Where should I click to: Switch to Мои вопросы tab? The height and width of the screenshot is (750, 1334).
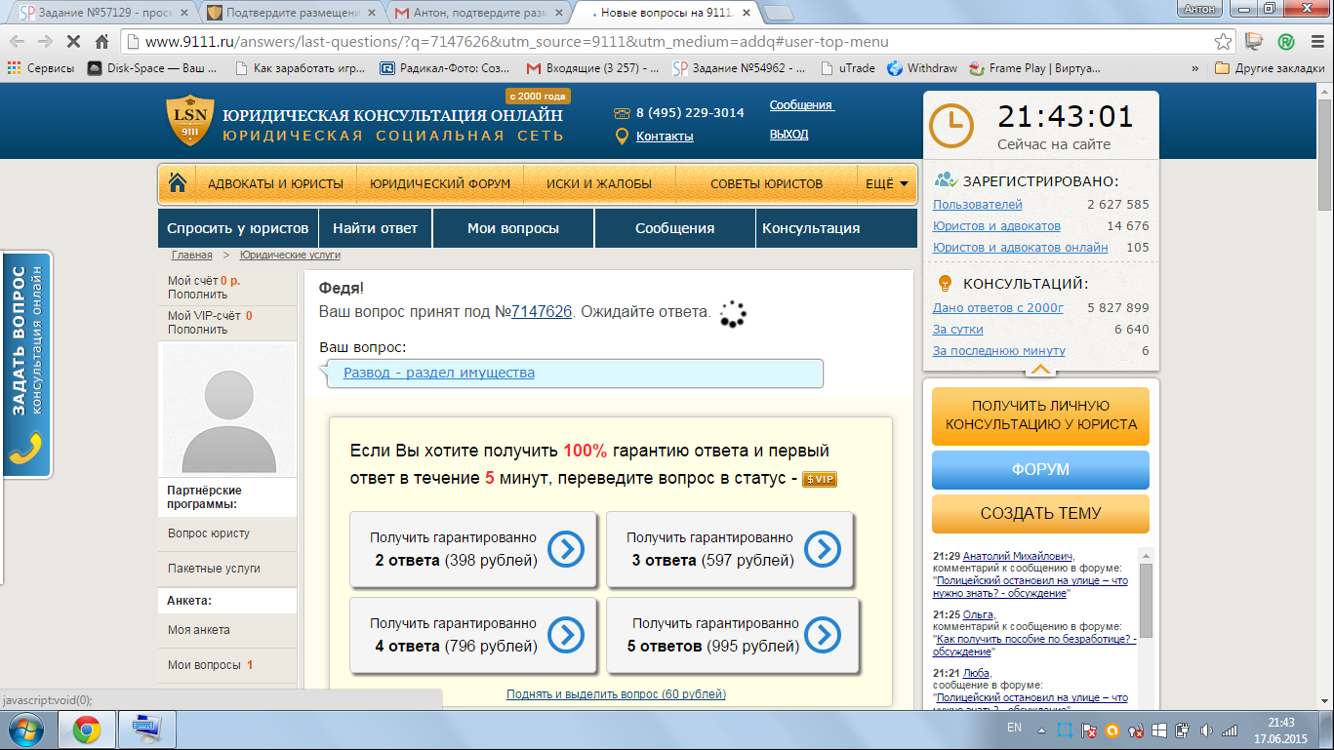tap(513, 228)
